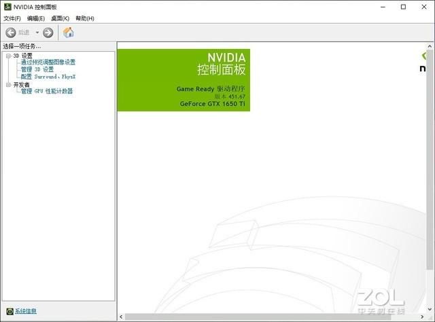Minimize the NVIDIA control panel window
The height and width of the screenshot is (322, 435).
(x=383, y=7)
